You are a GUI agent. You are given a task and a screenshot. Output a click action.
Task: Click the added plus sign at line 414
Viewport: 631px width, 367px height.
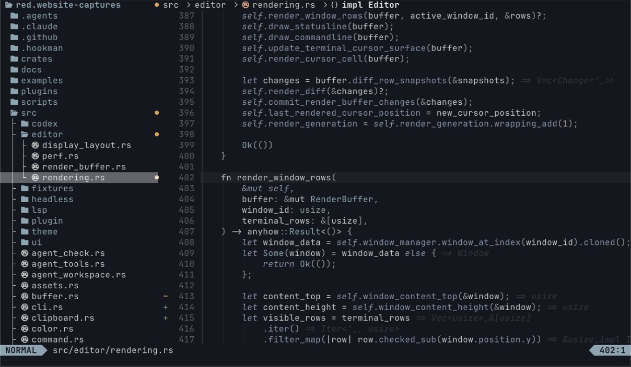coord(166,307)
